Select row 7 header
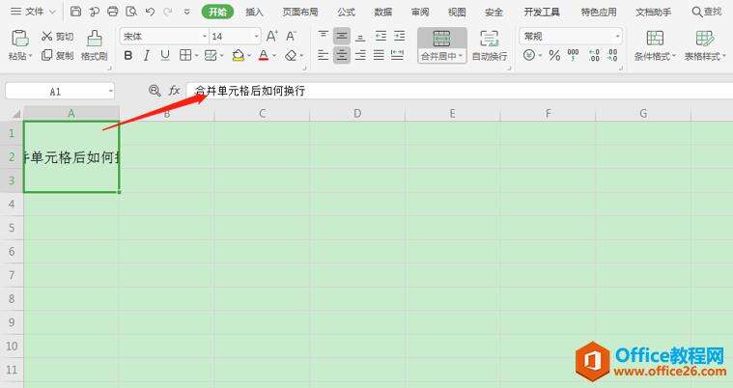Screen dimensions: 733x388 [x=12, y=275]
